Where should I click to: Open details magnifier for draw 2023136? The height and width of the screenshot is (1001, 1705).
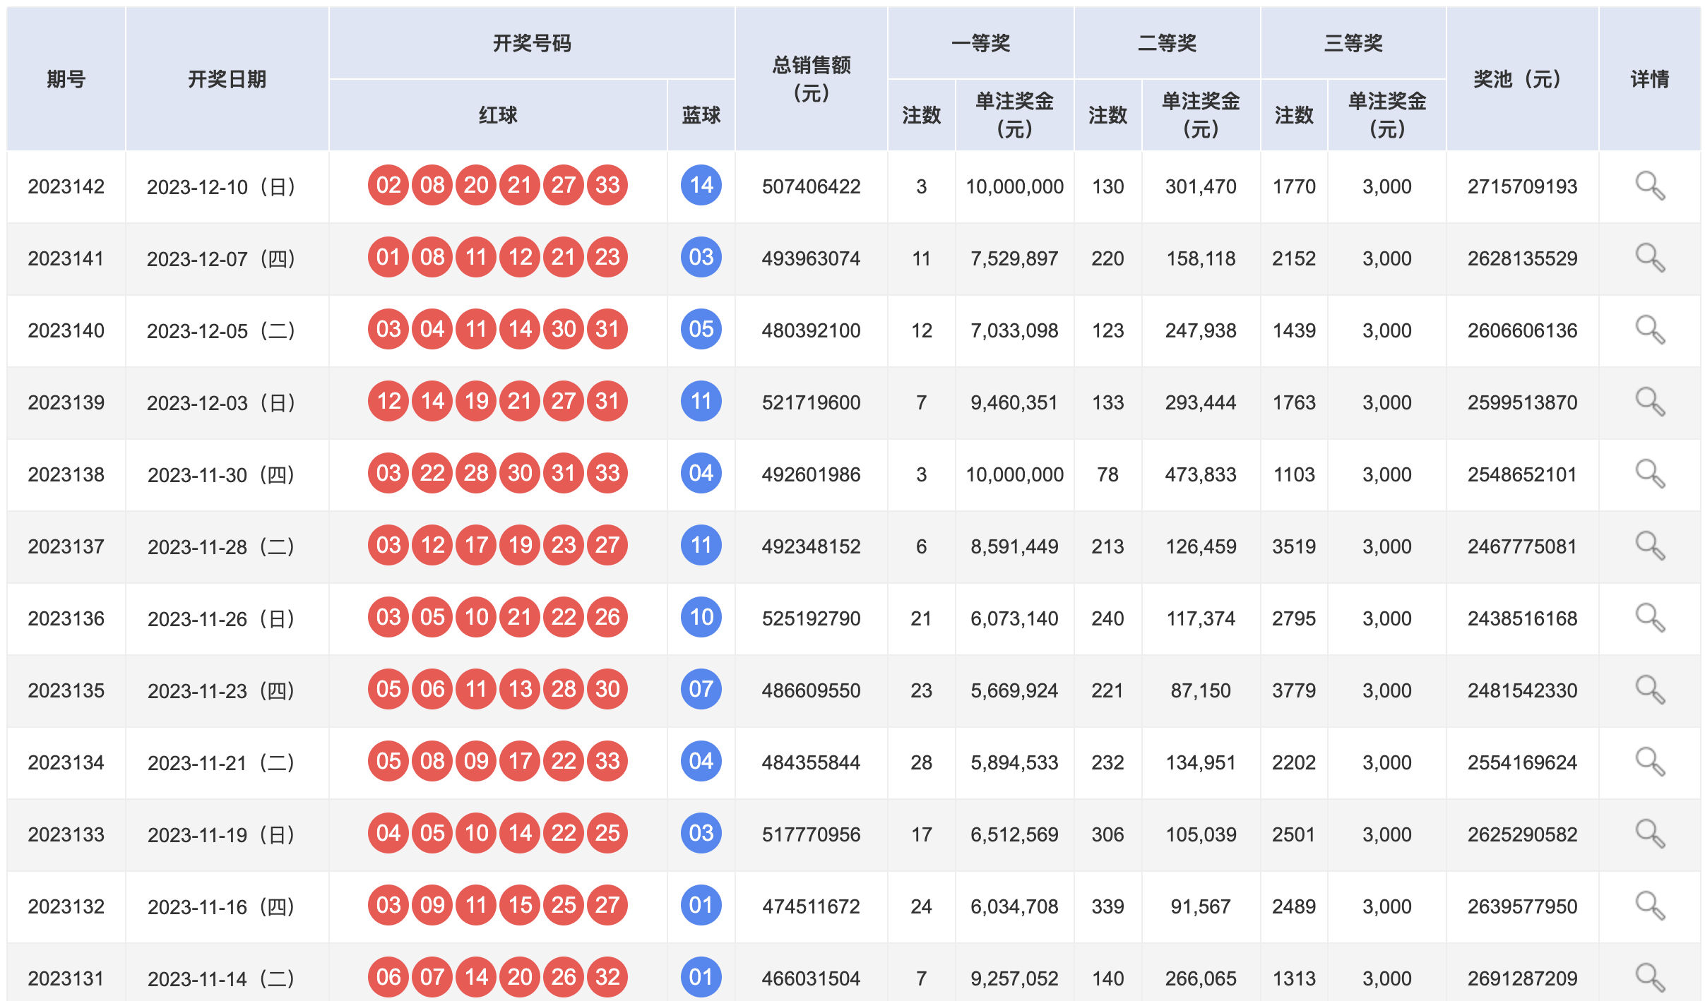pos(1650,618)
